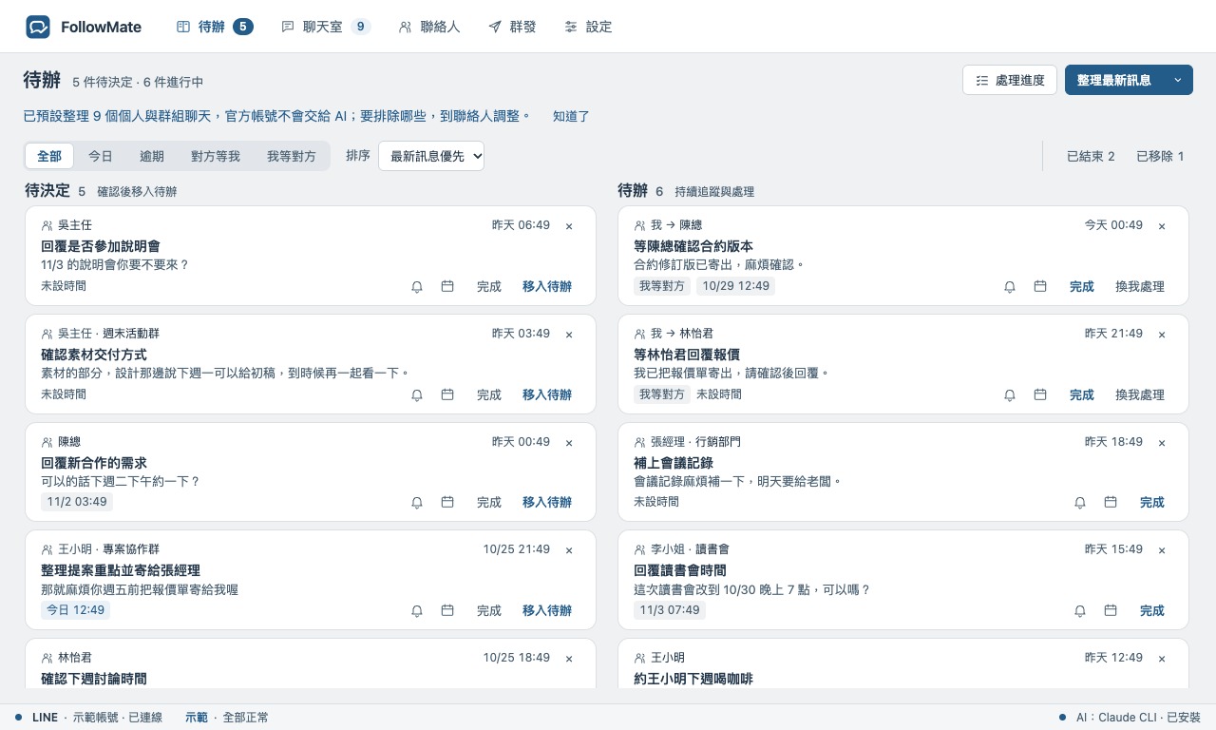Image resolution: width=1216 pixels, height=730 pixels.
Task: Filter by 對方等我
Action: [216, 156]
